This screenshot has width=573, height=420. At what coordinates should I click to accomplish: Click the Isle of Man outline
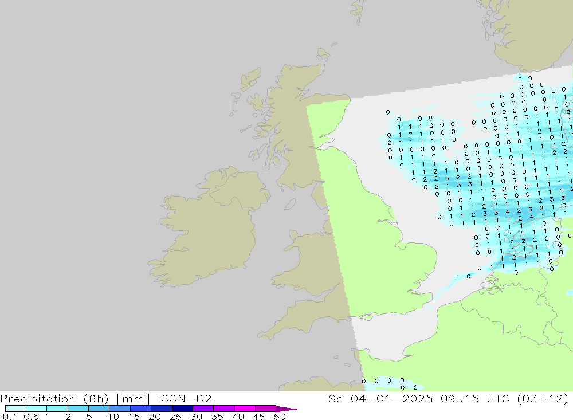(290, 205)
